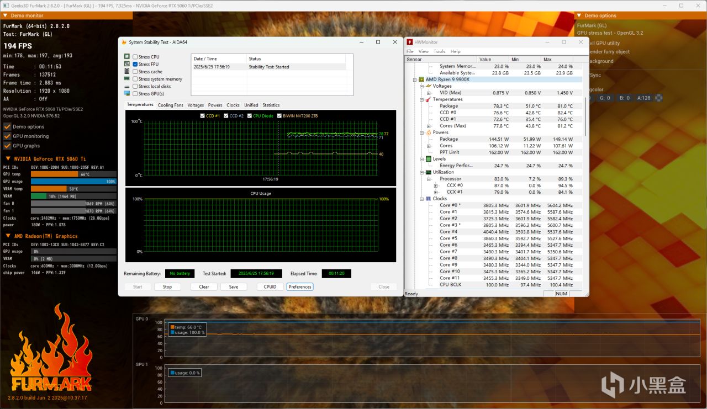
Task: Click the Clocks icon in HWMonitor tree
Action: (428, 199)
